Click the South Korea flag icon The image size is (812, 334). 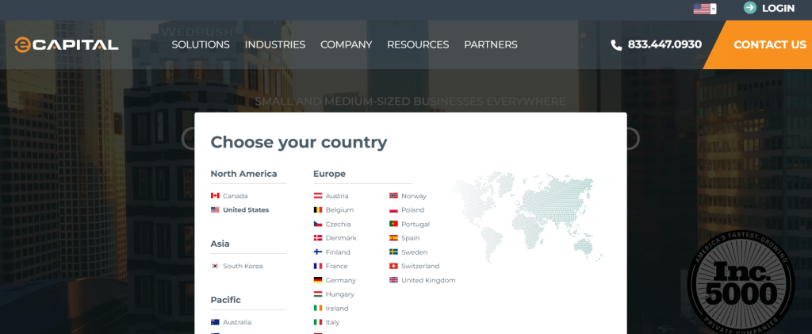[x=215, y=267]
